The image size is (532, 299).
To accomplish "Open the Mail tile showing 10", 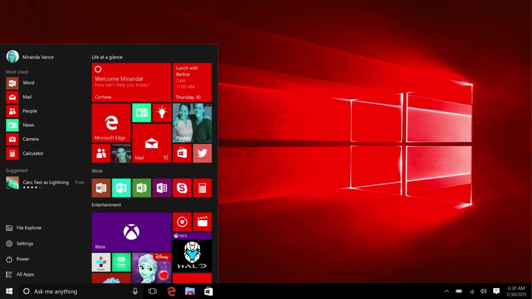I will pyautogui.click(x=152, y=143).
